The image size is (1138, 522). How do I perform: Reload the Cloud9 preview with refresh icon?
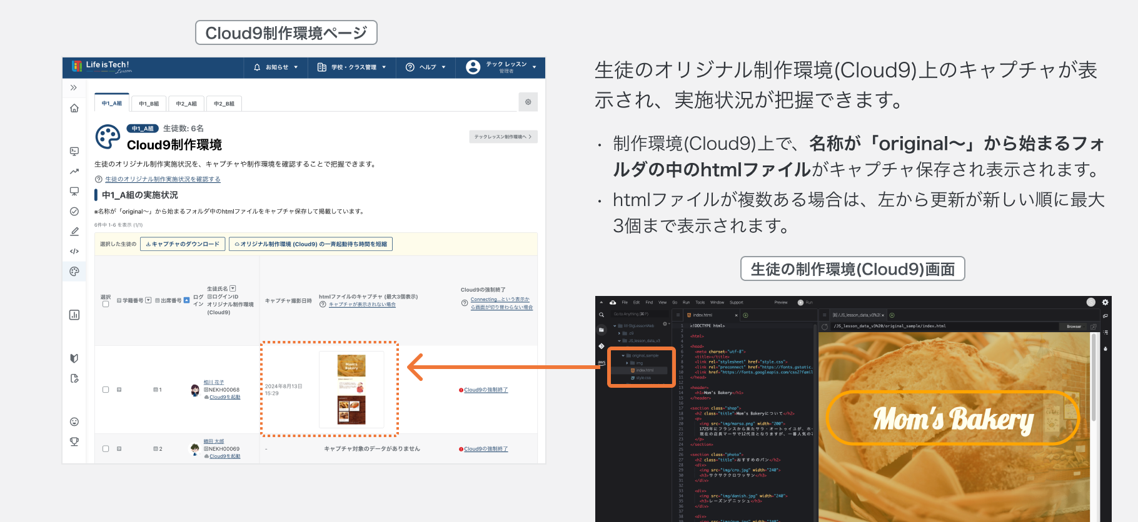tap(825, 326)
